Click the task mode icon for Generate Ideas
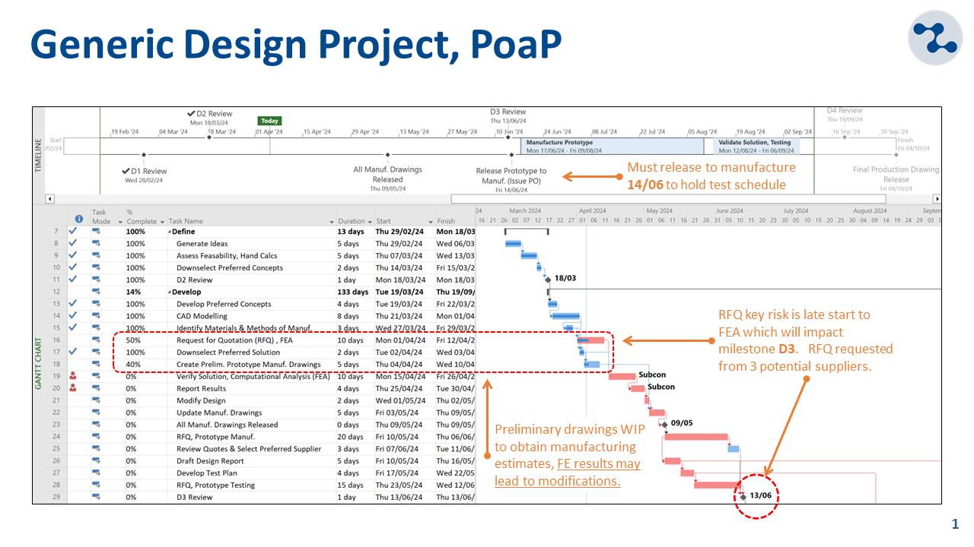This screenshot has width=974, height=547. (x=97, y=243)
